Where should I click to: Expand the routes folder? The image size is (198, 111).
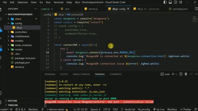point(19,49)
